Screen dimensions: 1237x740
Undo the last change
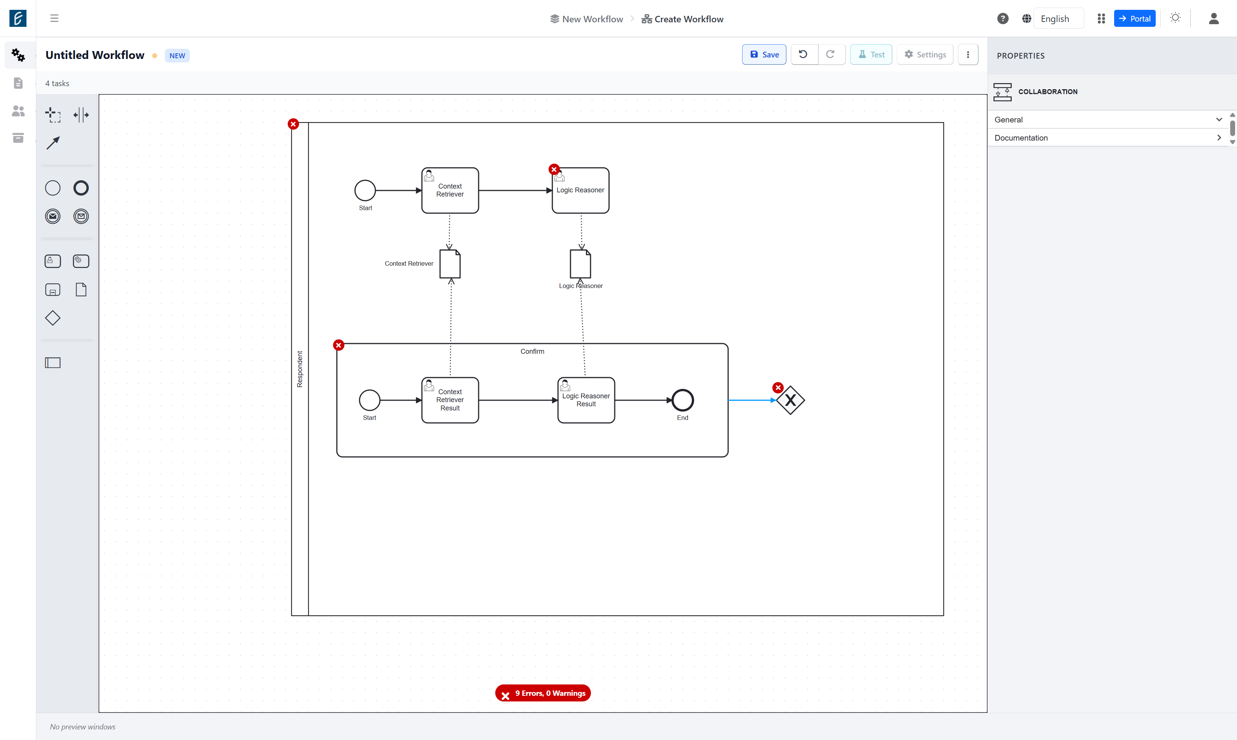pyautogui.click(x=804, y=55)
